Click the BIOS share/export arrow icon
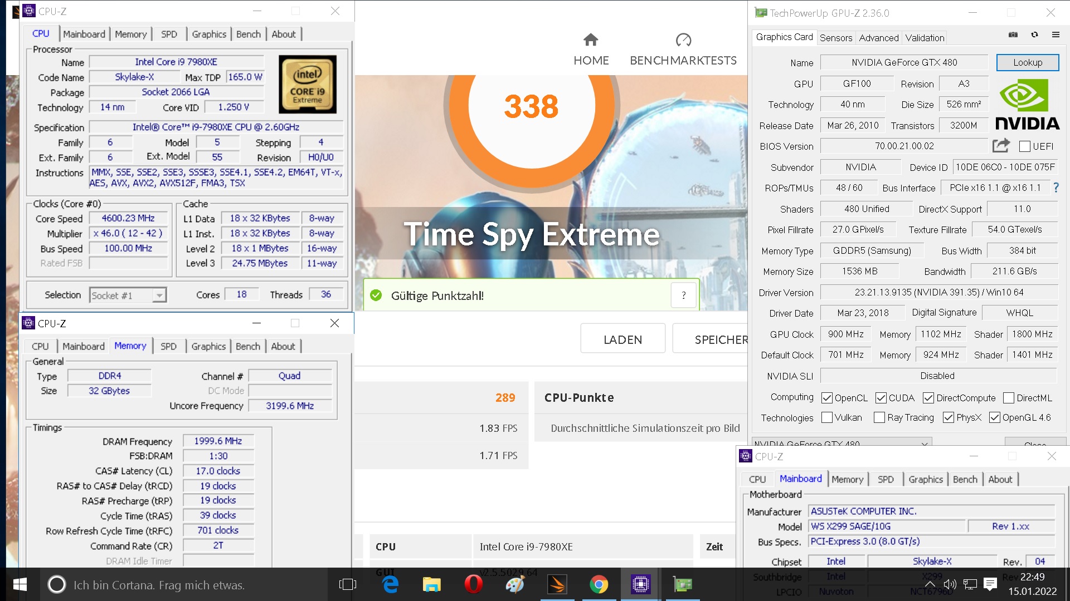 tap(1001, 146)
